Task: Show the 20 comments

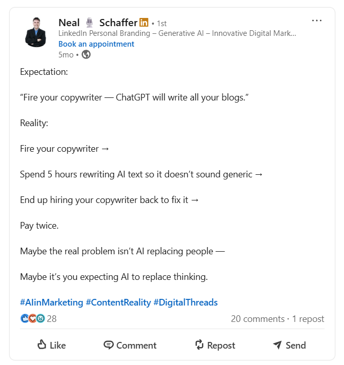Action: point(257,319)
